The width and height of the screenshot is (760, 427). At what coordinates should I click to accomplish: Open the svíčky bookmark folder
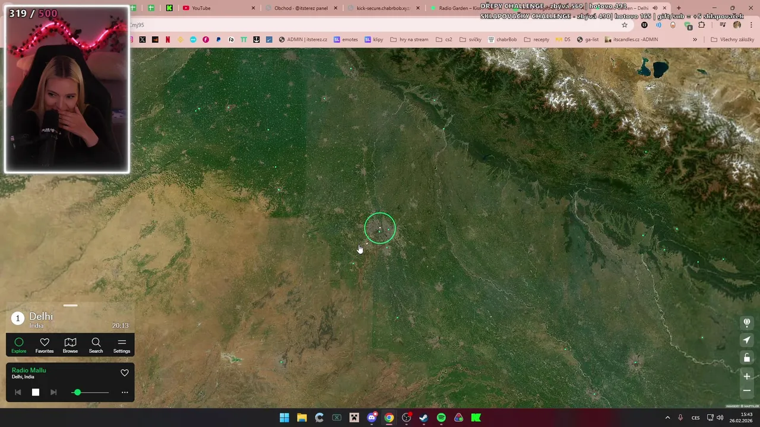coord(470,40)
